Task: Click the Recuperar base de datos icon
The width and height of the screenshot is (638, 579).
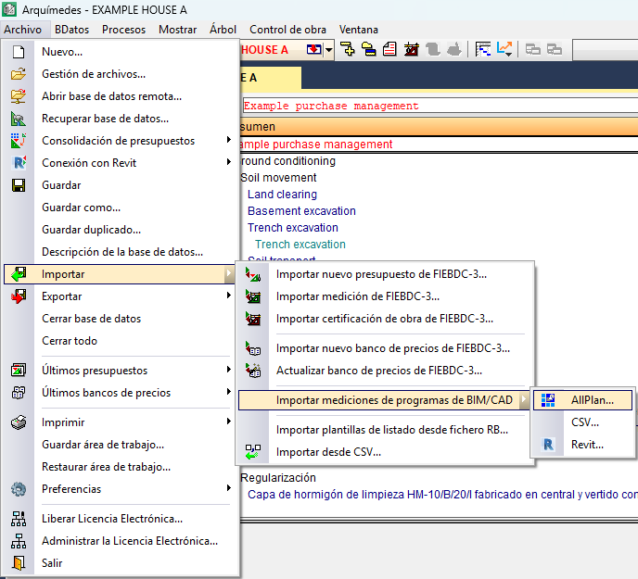Action: 18,119
